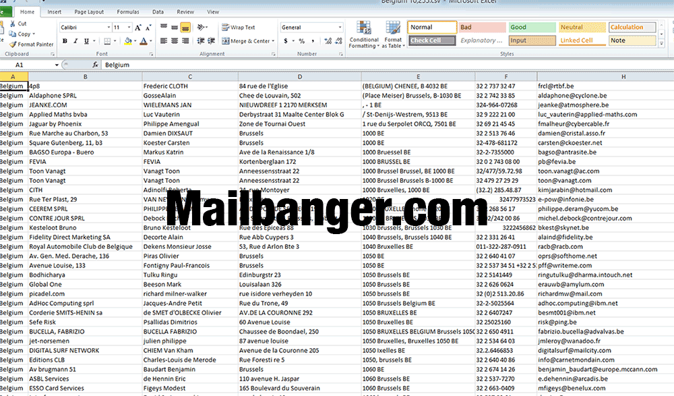Apply the Normal cell style

tap(432, 27)
